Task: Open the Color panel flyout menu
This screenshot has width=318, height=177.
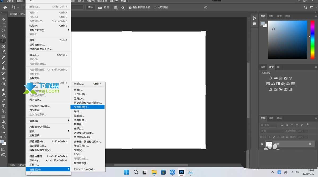Action: pos(316,16)
